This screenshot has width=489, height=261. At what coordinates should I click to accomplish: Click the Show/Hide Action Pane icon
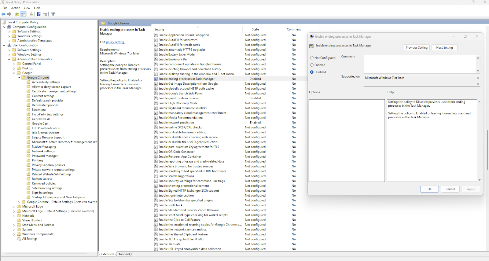45,14
